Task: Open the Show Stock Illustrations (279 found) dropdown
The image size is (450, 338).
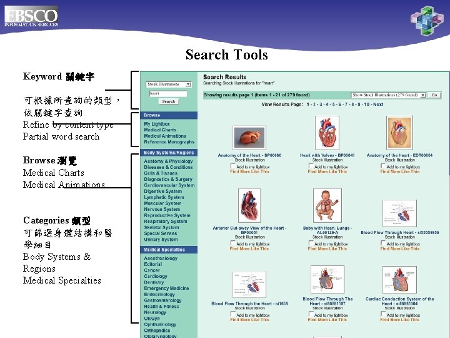Action: click(x=388, y=95)
